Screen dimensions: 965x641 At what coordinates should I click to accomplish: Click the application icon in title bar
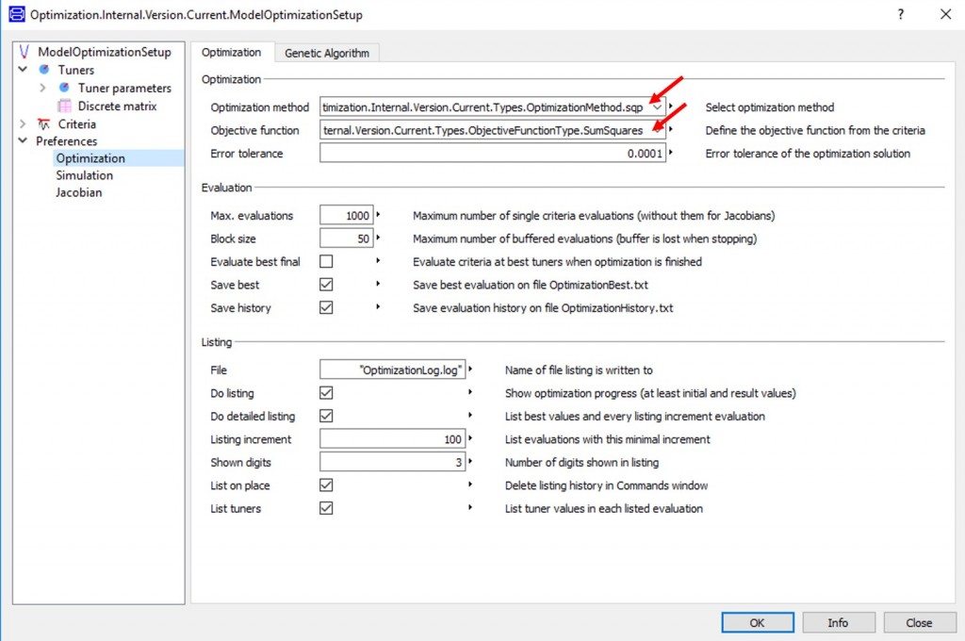point(17,14)
